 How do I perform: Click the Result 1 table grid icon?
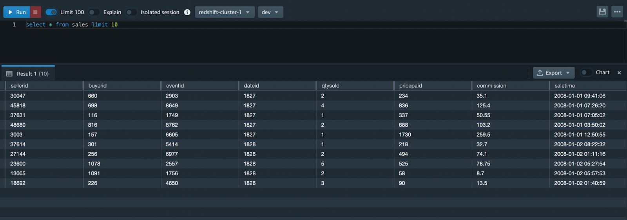click(x=9, y=74)
